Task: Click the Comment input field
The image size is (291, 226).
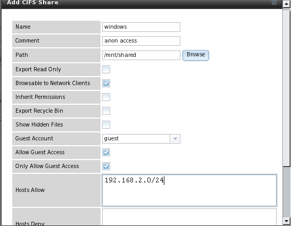Action: click(141, 41)
